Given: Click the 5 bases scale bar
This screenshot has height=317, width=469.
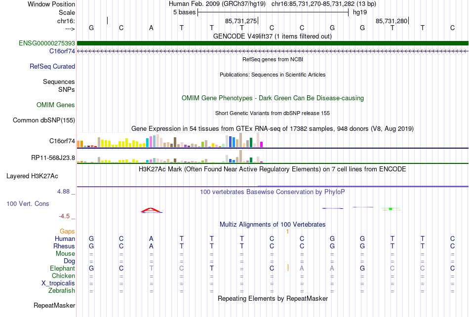Looking at the screenshot, I should click(273, 12).
